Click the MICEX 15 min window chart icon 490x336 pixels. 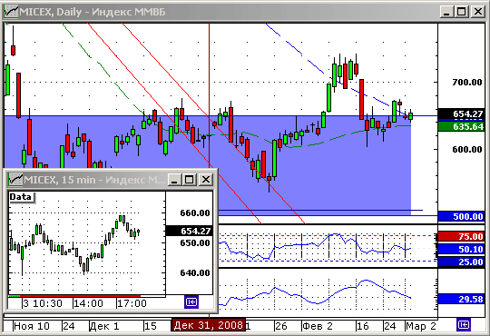click(x=15, y=180)
